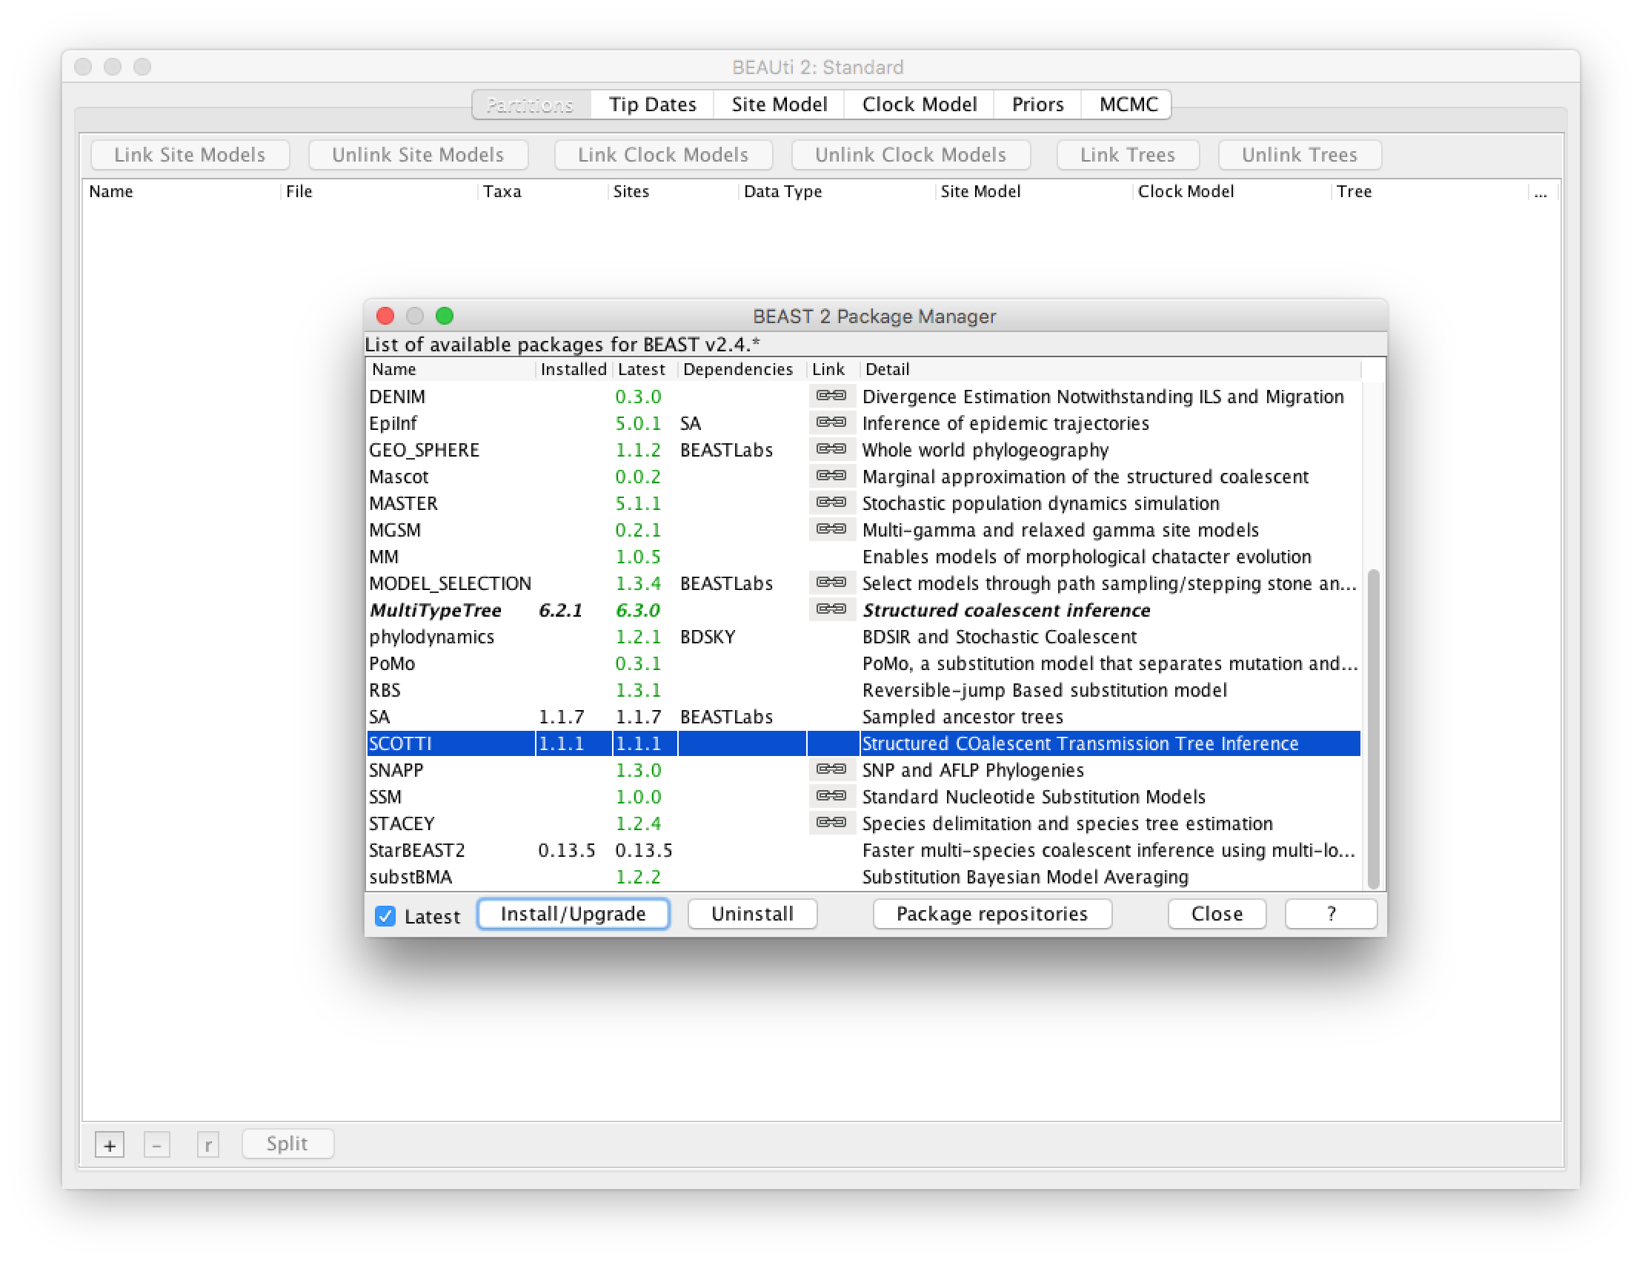Open the DENIM package link icon
The width and height of the screenshot is (1642, 1263).
831,396
